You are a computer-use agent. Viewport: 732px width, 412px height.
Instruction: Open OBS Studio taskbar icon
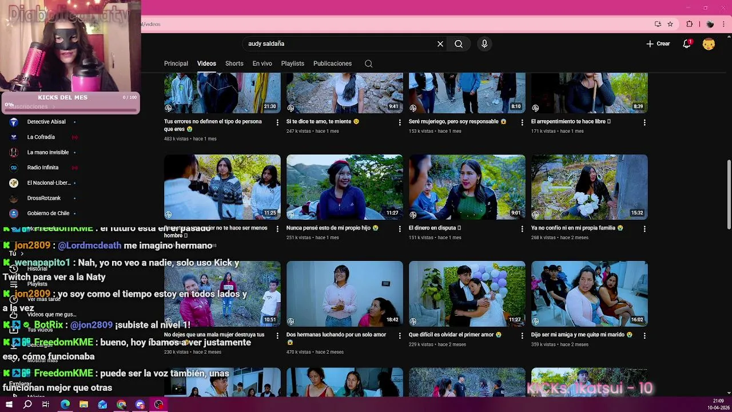point(159,405)
